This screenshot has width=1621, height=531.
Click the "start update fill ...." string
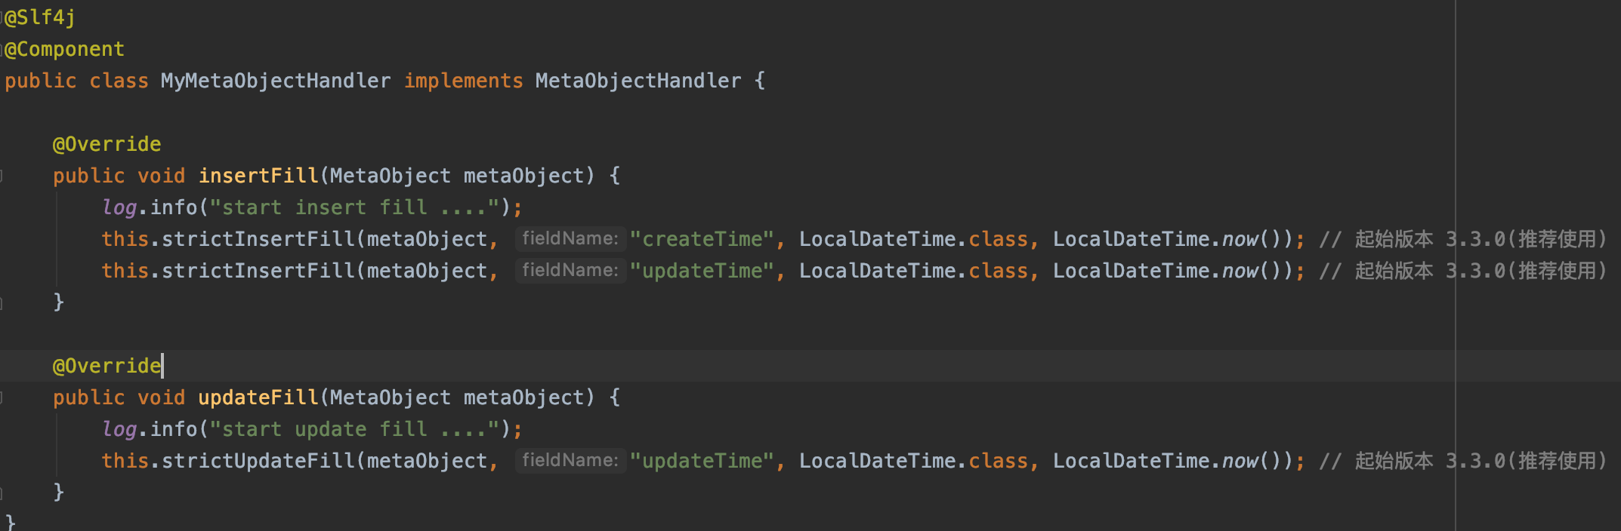355,429
